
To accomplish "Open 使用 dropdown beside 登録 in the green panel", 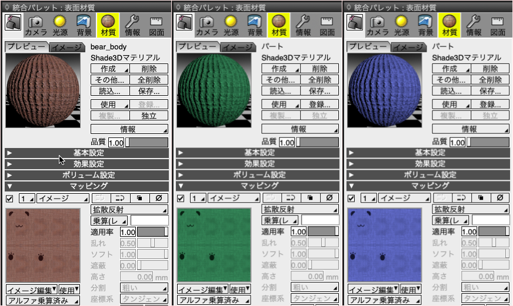I will click(281, 105).
